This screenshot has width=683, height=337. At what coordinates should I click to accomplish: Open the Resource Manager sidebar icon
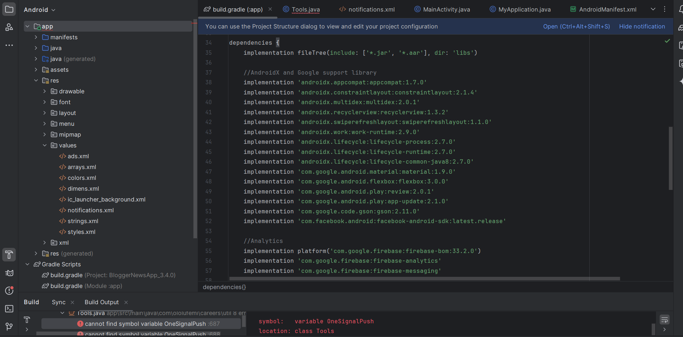pyautogui.click(x=9, y=27)
